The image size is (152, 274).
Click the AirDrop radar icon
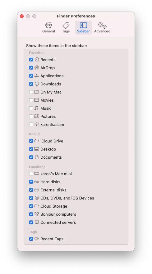(37, 68)
